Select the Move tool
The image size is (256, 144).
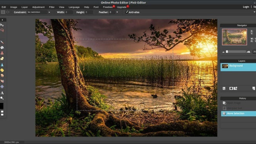click(x=2, y=25)
